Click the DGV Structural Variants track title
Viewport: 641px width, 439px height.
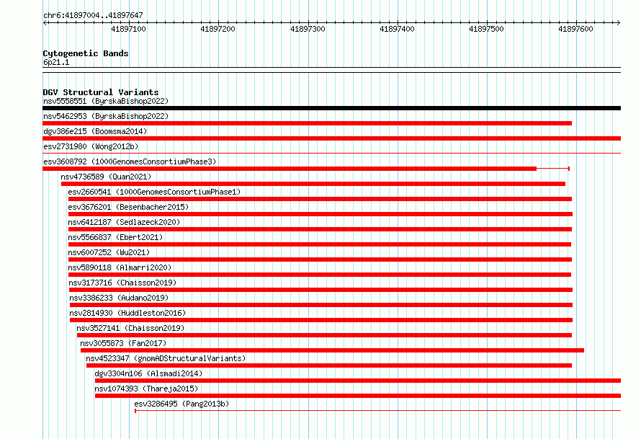[x=101, y=92]
